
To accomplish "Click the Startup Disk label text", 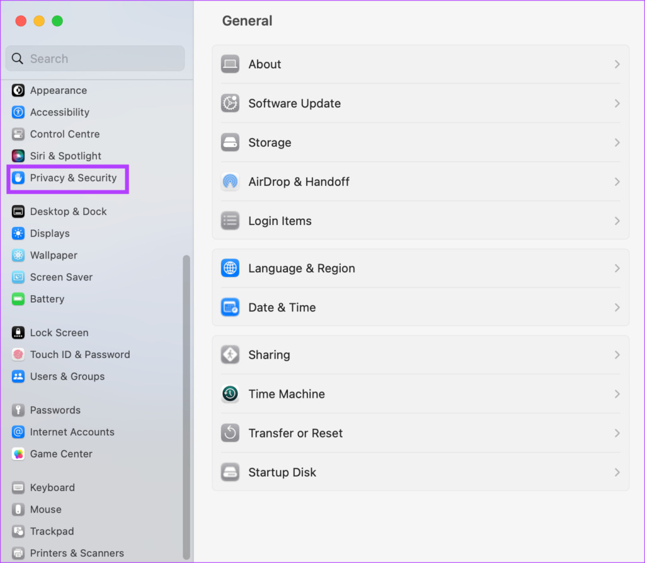I will [282, 472].
